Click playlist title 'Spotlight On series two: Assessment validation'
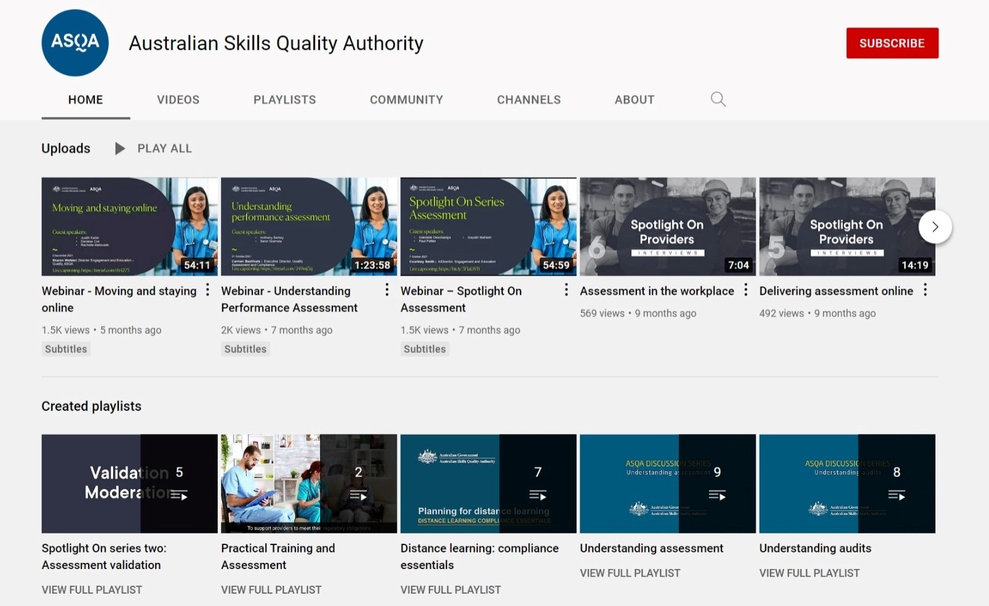The image size is (989, 606). pos(104,556)
